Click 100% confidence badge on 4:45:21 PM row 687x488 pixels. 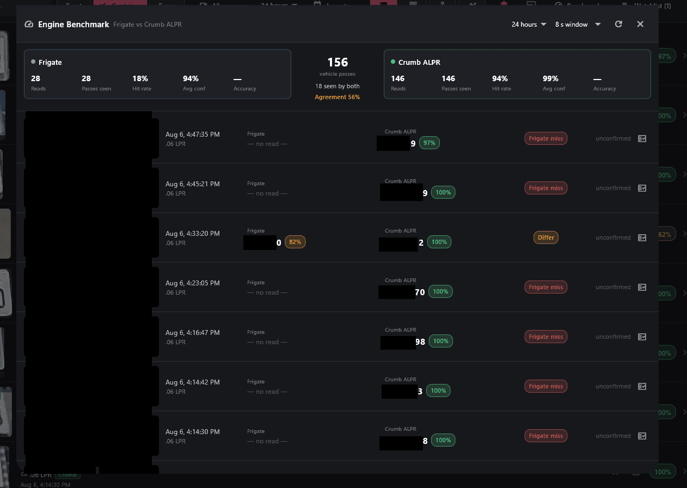(x=443, y=192)
